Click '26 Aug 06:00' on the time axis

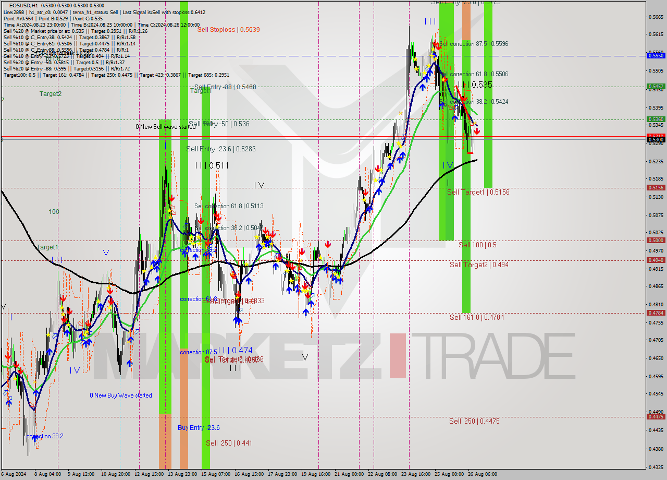483,474
